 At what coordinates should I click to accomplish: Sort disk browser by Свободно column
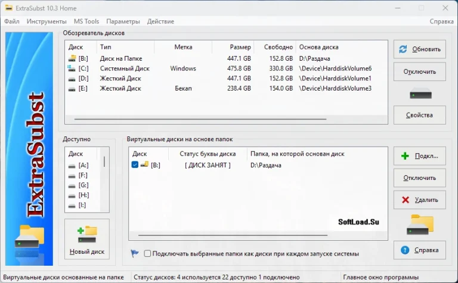[x=275, y=47]
